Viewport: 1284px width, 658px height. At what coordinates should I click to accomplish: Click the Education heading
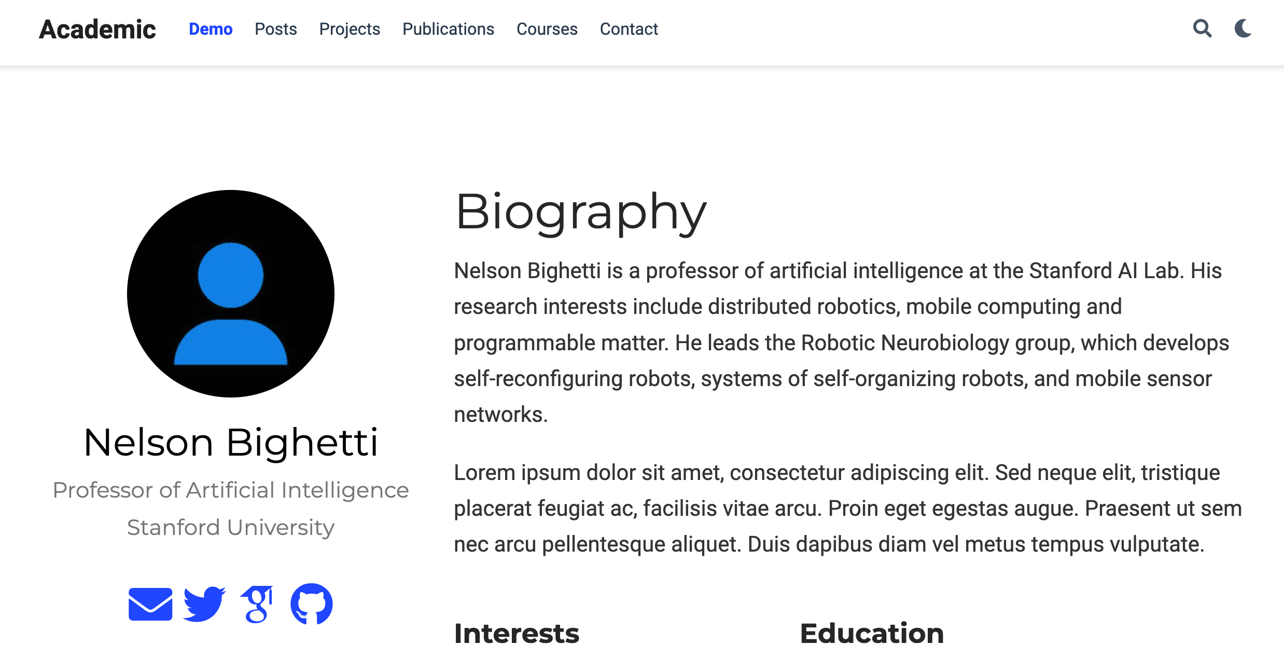872,633
